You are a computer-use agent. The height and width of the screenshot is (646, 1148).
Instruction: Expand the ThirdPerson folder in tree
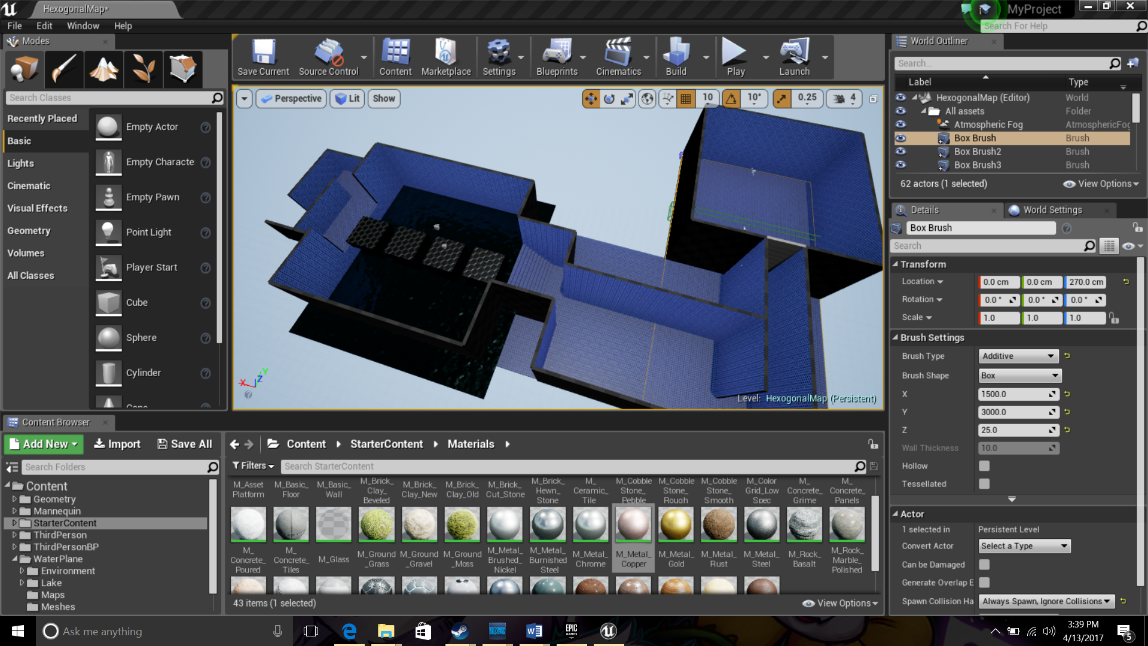(14, 535)
